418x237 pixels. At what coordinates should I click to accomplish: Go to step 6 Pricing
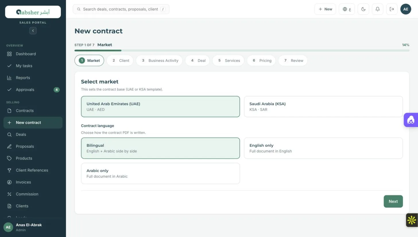pyautogui.click(x=261, y=60)
